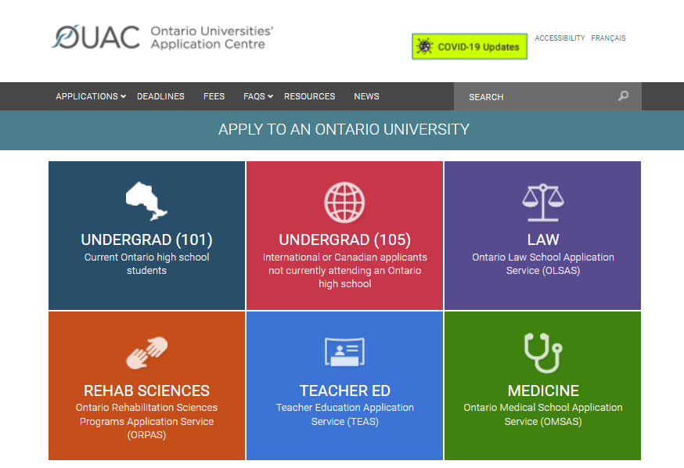Open the FAQs menu label
684x468 pixels.
(254, 96)
